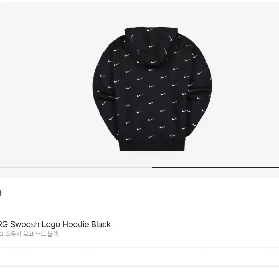This screenshot has width=279, height=279.
Task: Click the word Black in the product title
Action: coord(101,224)
